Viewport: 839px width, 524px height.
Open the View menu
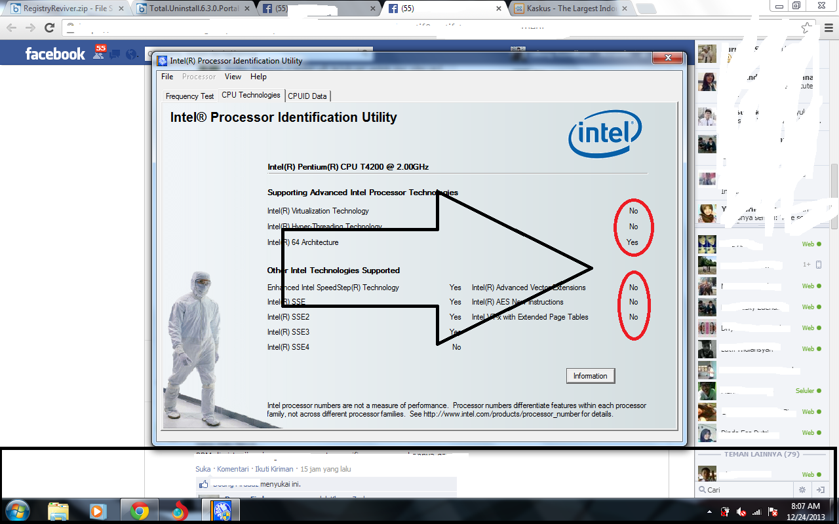click(233, 77)
